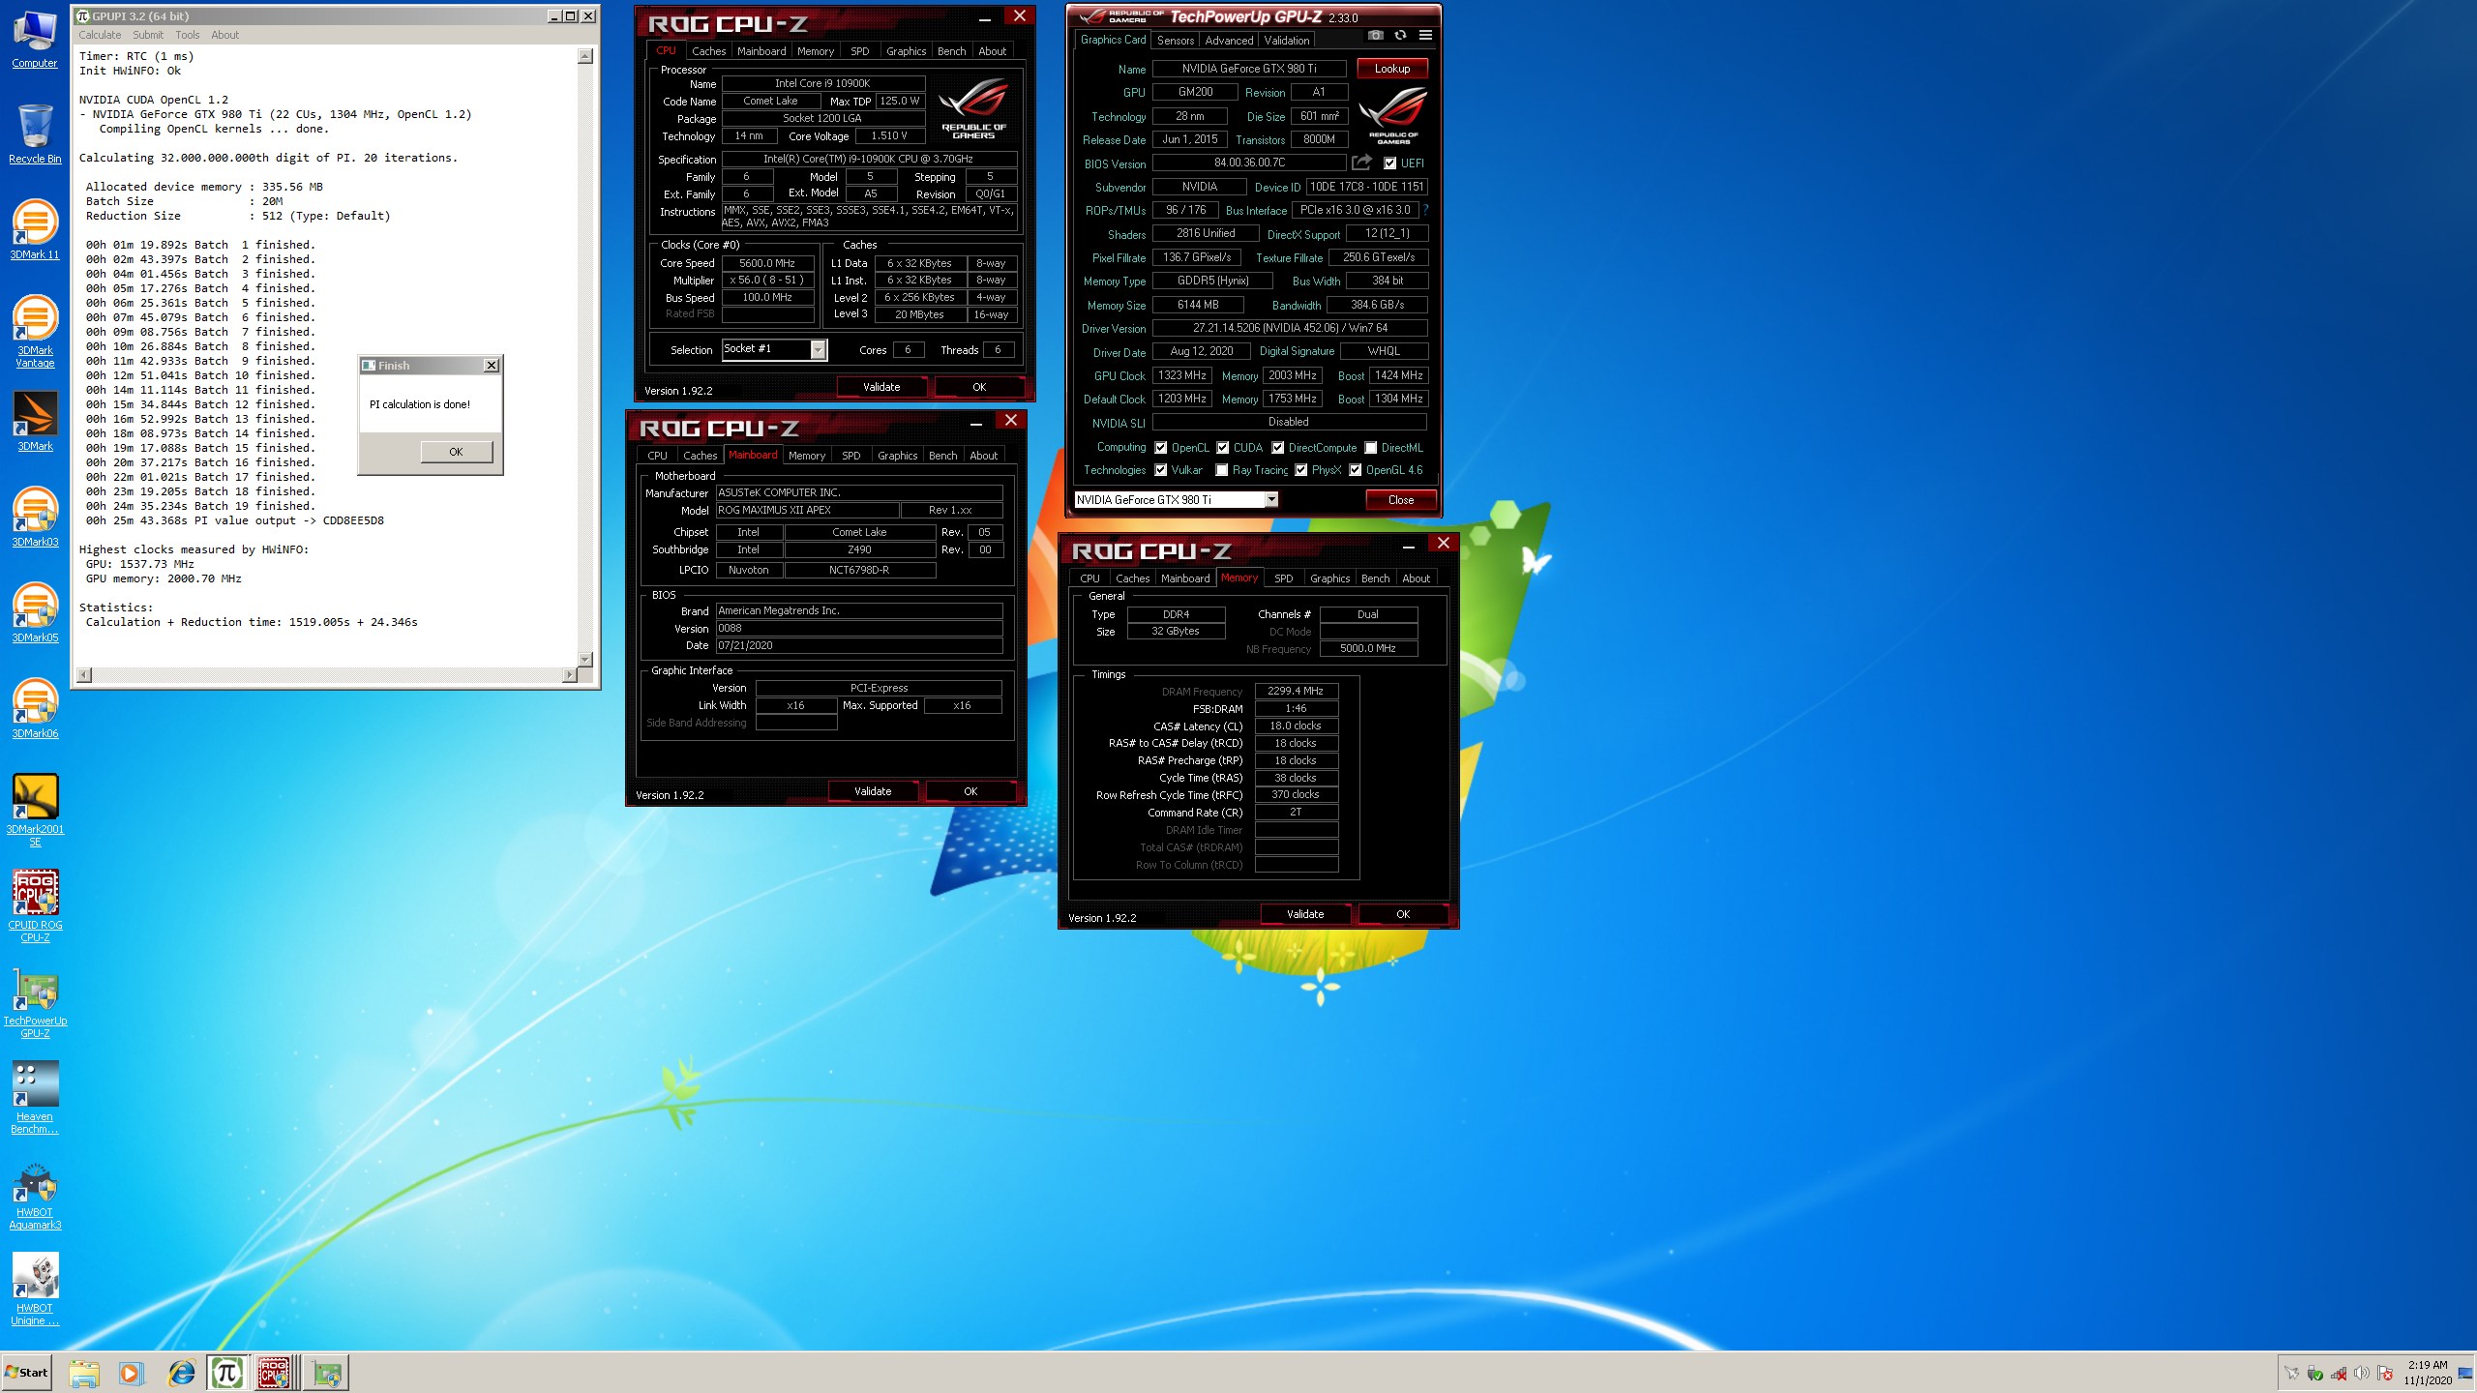Image resolution: width=2477 pixels, height=1393 pixels.
Task: Select the Heaven Benchmark desktop shortcut
Action: [35, 1097]
